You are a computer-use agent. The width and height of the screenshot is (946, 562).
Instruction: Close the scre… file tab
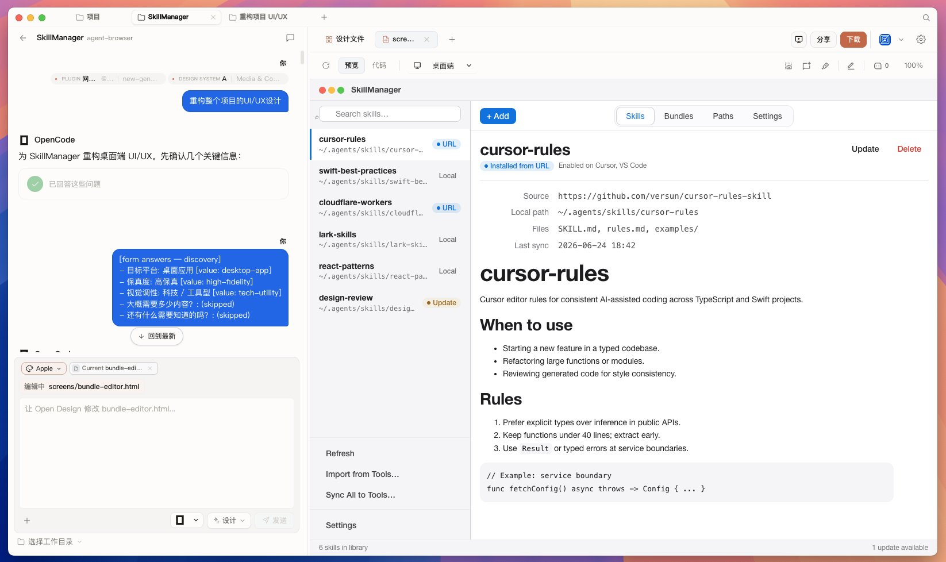[x=426, y=40]
